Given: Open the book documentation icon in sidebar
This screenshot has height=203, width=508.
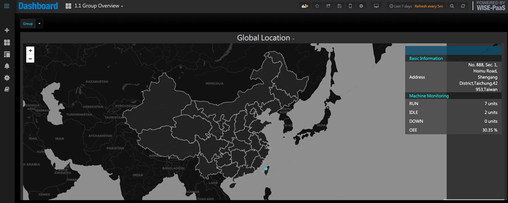Looking at the screenshot, I should click(7, 89).
